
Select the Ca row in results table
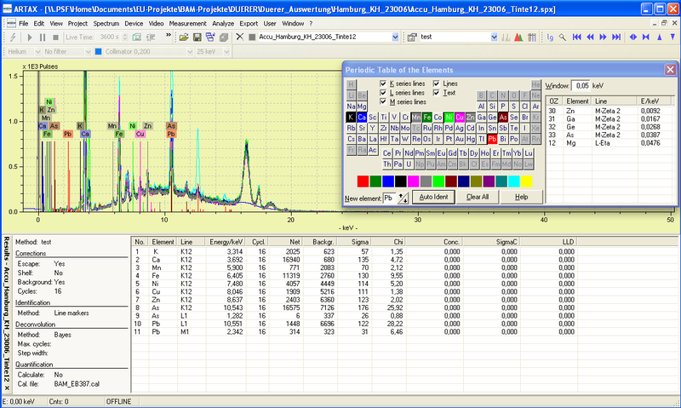(354, 260)
